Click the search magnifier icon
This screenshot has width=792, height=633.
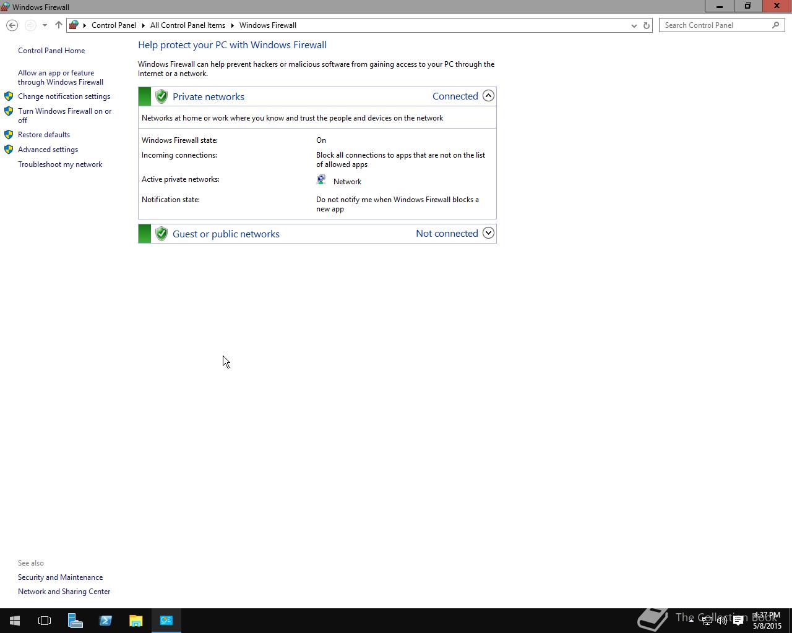coord(775,25)
